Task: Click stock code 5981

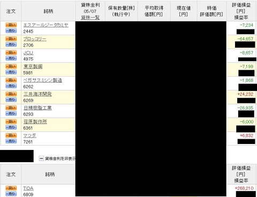Action: click(x=28, y=73)
